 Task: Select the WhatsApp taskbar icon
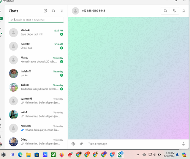coord(120,154)
